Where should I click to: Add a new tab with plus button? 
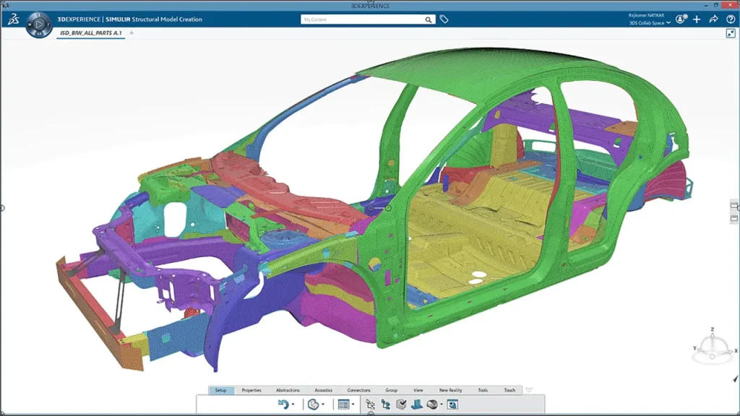[x=132, y=33]
